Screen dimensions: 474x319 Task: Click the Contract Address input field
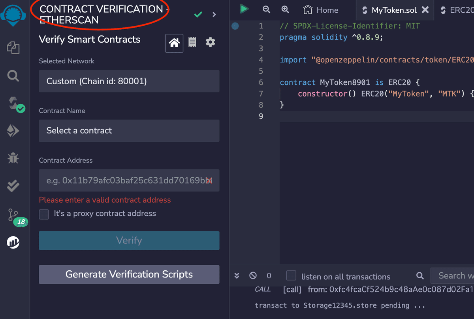point(129,180)
